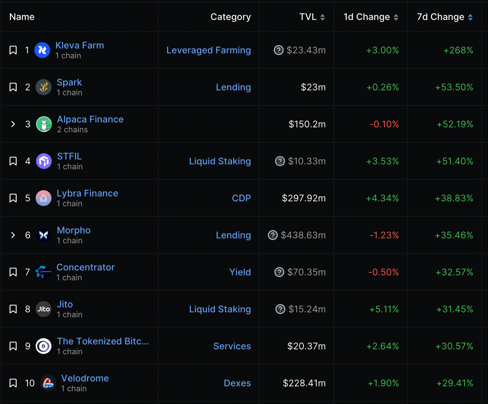Viewport: 488px width, 404px height.
Task: Click the Alpaca Finance alpaca logo
Action: [44, 124]
